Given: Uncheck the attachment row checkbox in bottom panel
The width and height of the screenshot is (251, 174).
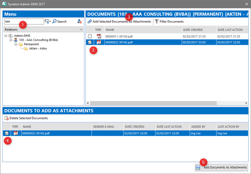Looking at the screenshot, I should pos(6,133).
